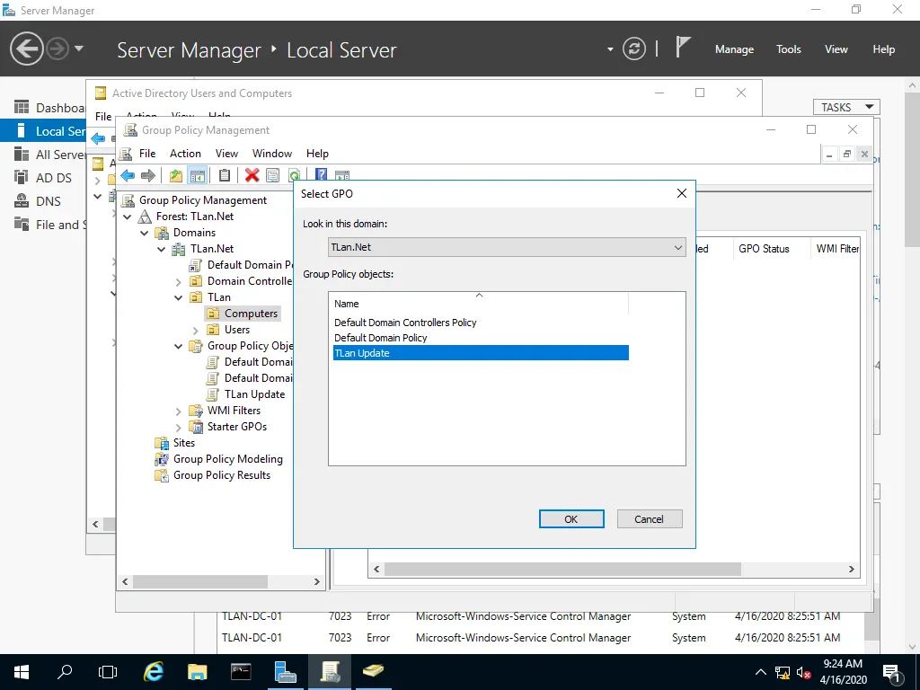Expand the WMI Filters node
920x690 pixels.
179,411
